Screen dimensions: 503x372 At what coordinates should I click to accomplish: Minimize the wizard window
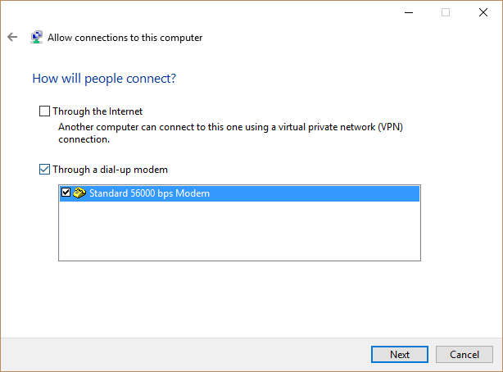pos(409,12)
